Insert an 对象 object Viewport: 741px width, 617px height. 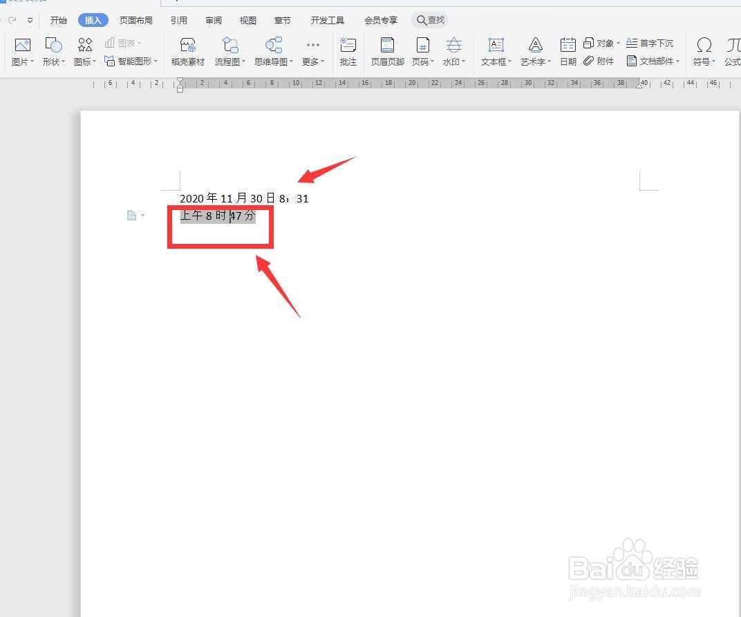tap(601, 43)
